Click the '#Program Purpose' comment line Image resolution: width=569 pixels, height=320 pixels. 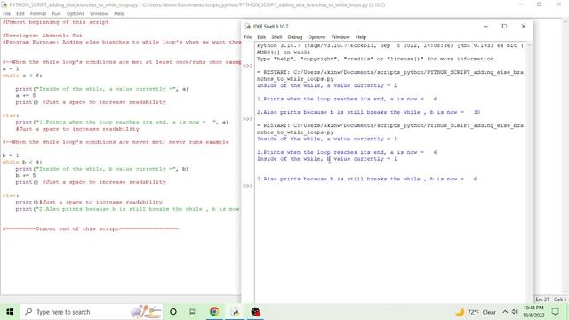(x=122, y=42)
